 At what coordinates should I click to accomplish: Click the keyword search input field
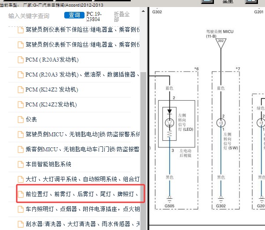35,16
